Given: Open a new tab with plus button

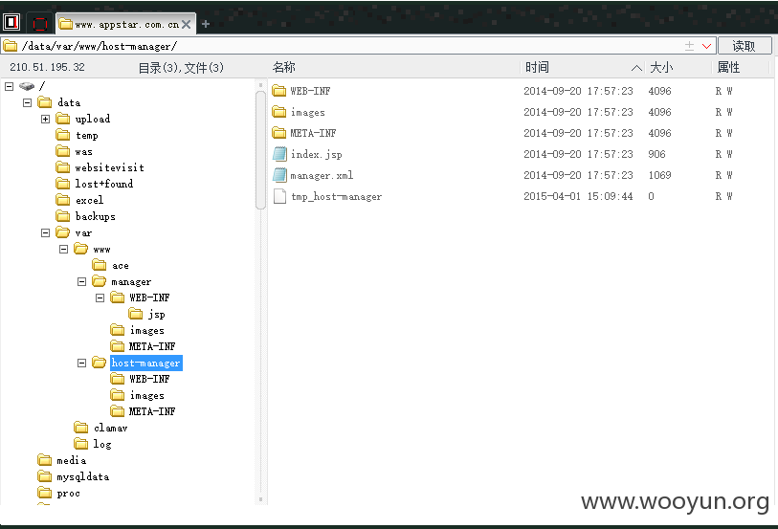Looking at the screenshot, I should point(206,24).
